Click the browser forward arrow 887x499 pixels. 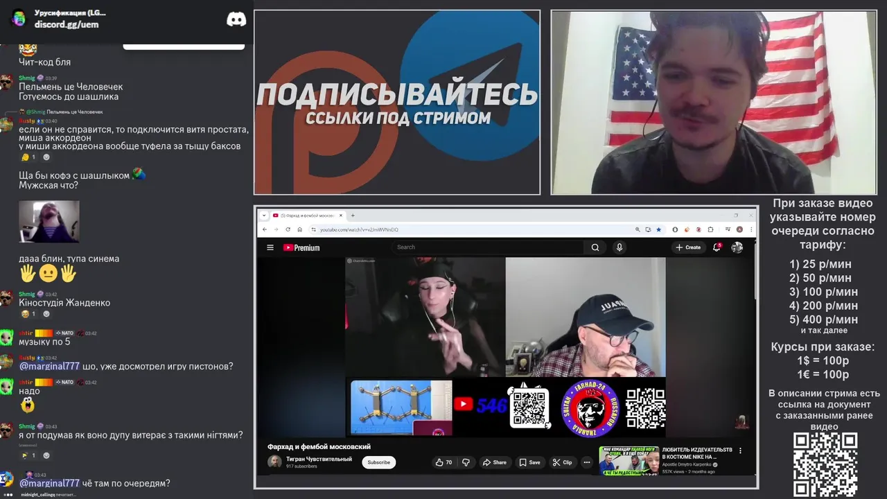[x=276, y=229]
